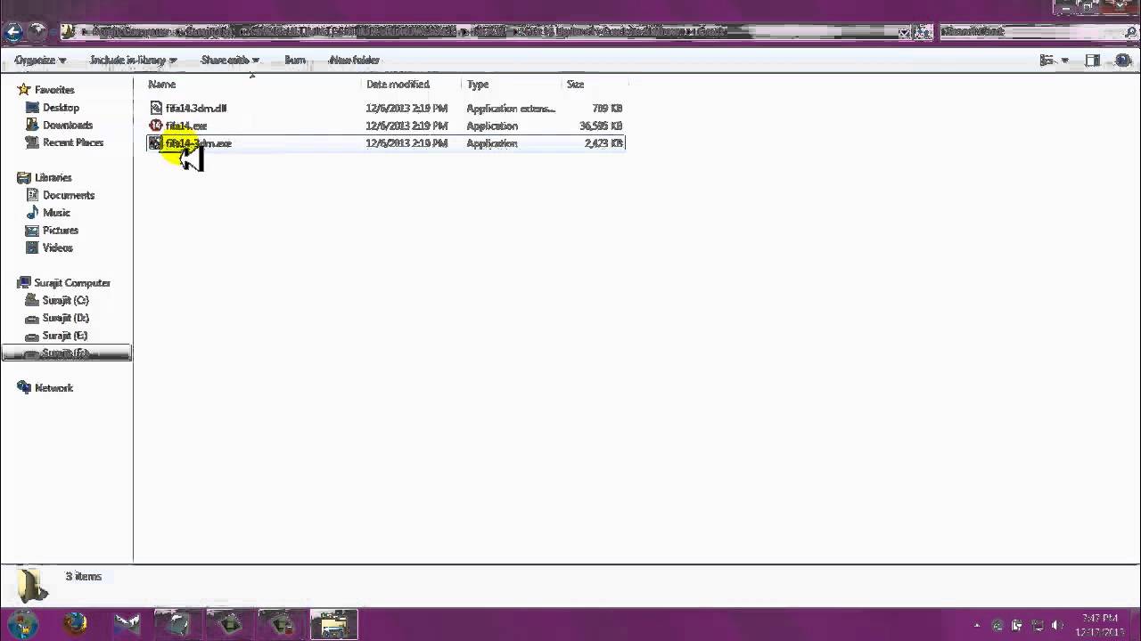The height and width of the screenshot is (641, 1141).
Task: Open the Documents library
Action: click(x=60, y=195)
